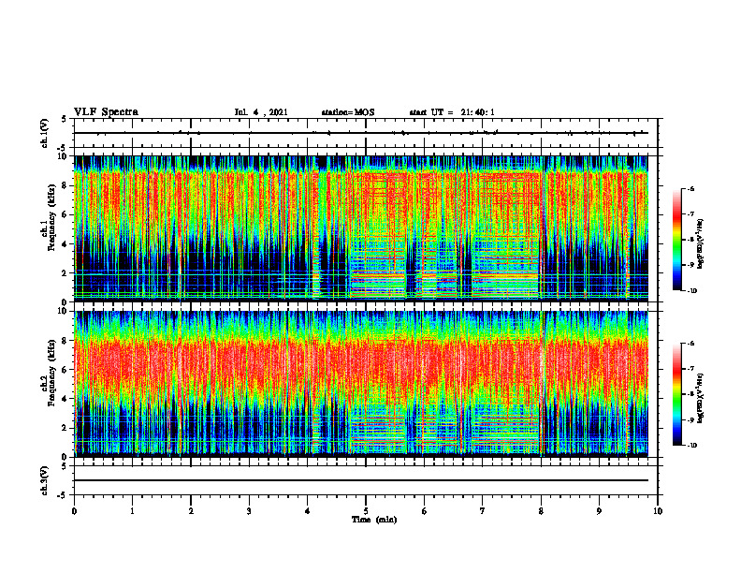741x573 pixels.
Task: Click the "5" volt tick on ch.1(V) axis
Action: [x=65, y=119]
